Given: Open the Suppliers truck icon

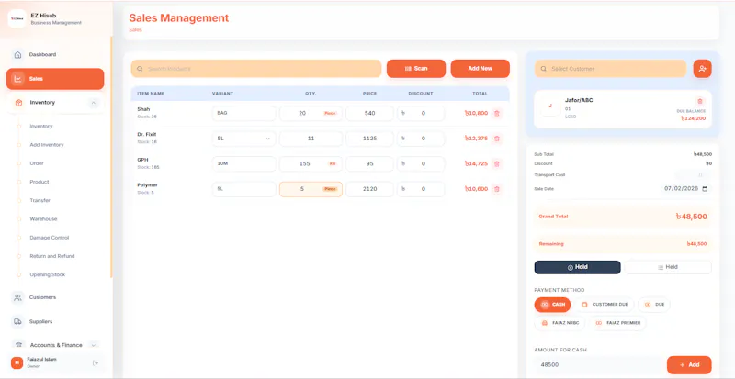Looking at the screenshot, I should (17, 322).
